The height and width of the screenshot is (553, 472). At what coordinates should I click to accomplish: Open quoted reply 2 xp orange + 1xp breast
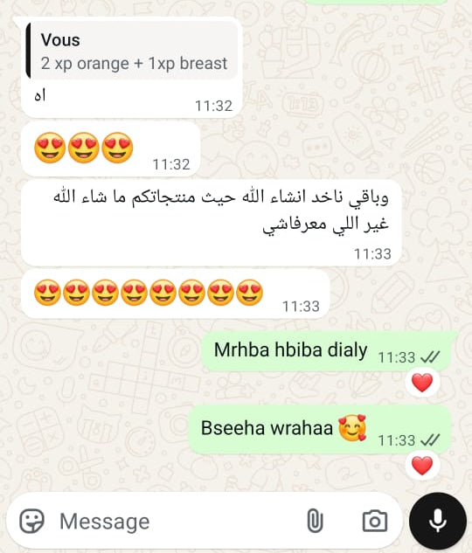(132, 51)
